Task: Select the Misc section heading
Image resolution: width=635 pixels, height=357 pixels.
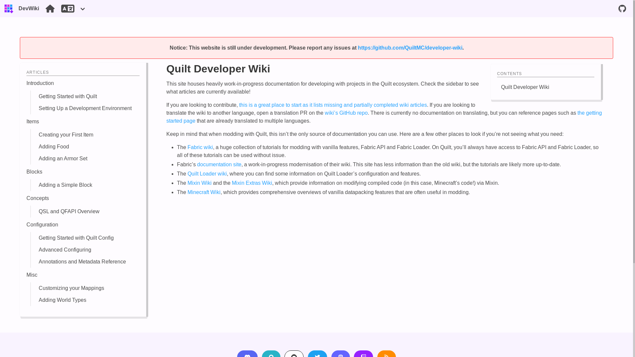Action: [32, 275]
